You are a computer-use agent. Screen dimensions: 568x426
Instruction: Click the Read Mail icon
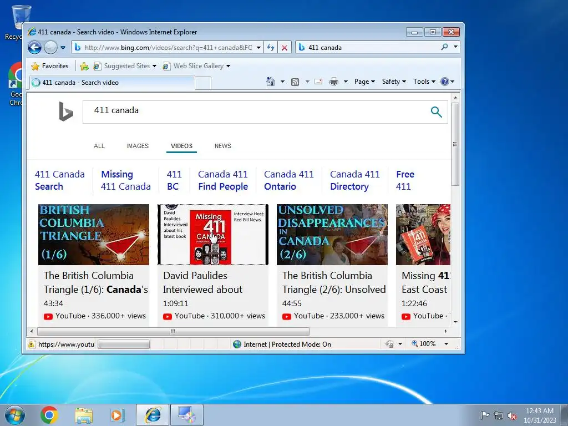[318, 82]
